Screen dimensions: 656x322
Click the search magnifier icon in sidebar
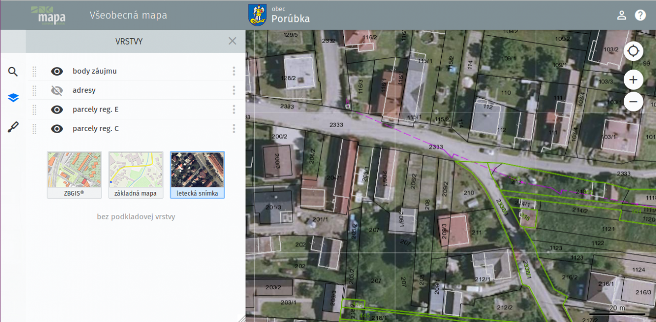[13, 72]
